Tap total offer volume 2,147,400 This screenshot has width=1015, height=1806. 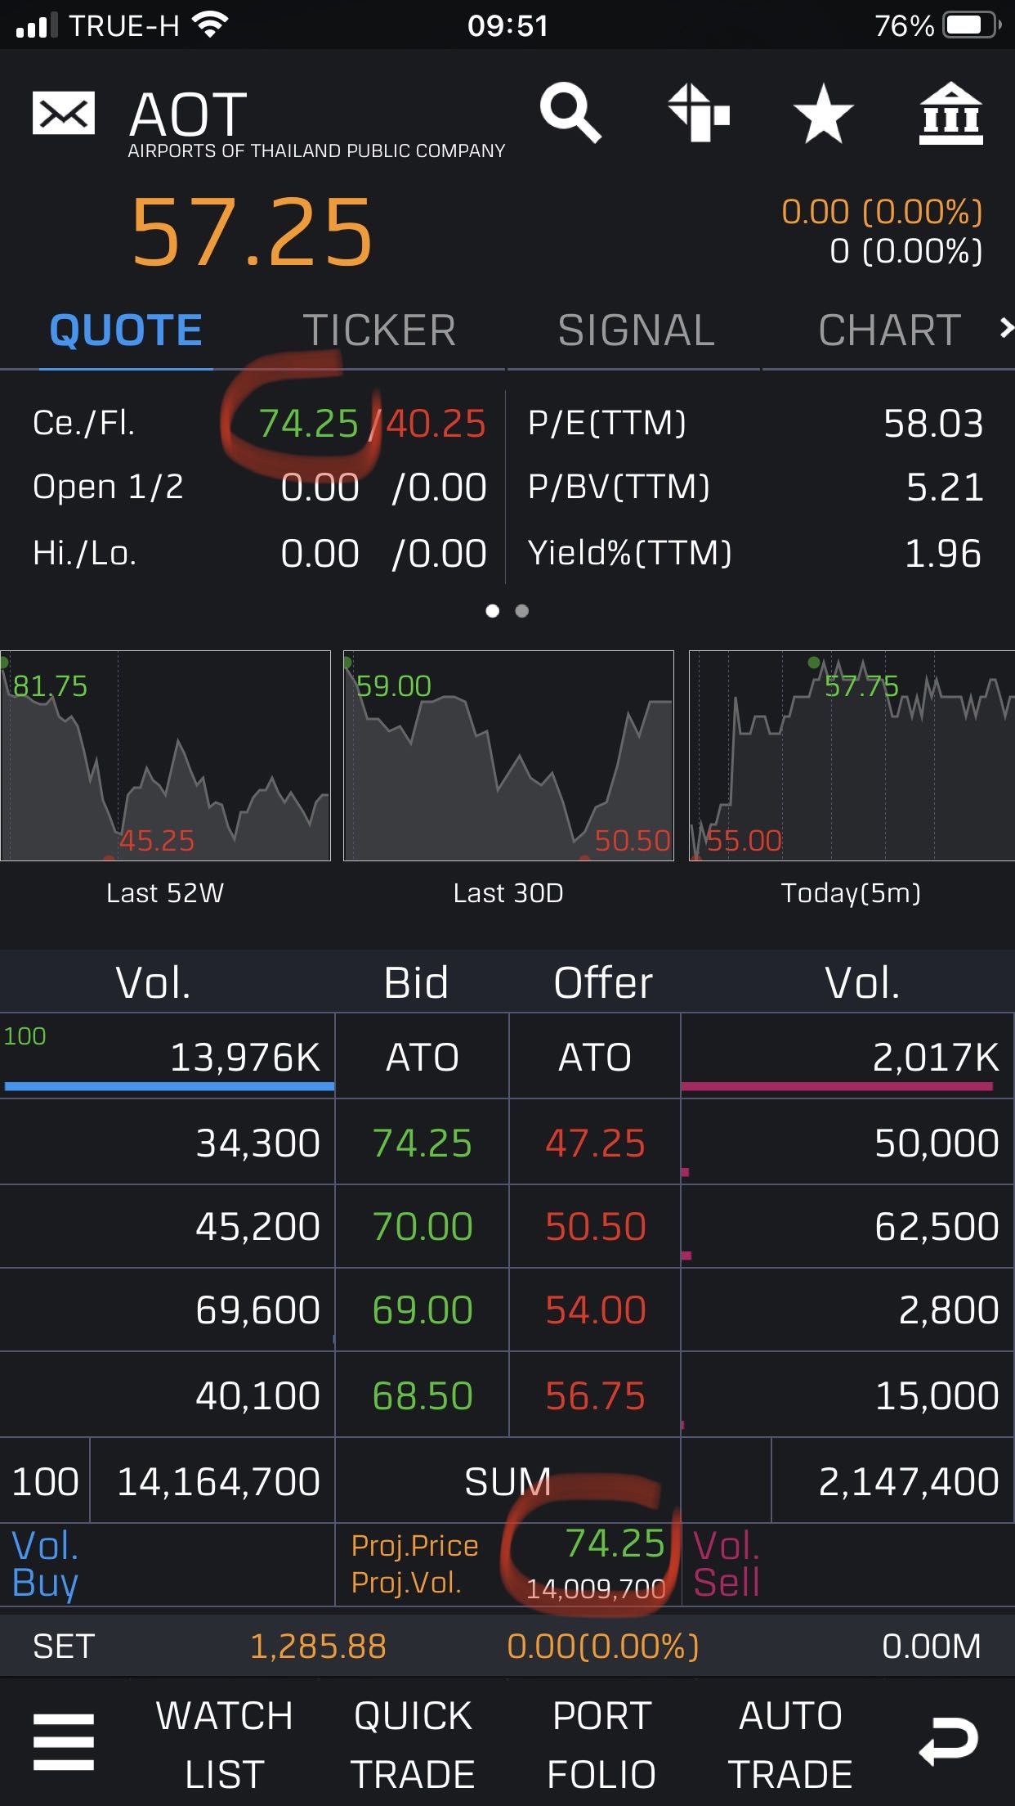tap(909, 1481)
